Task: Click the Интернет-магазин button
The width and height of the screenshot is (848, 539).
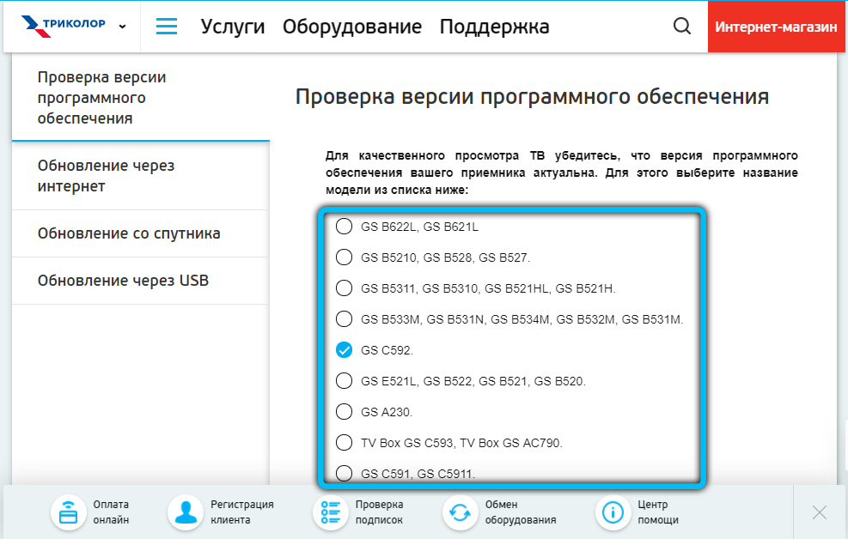Action: (x=776, y=27)
